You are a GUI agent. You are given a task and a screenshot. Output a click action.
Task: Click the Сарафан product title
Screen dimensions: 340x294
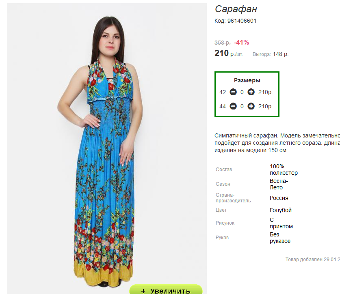click(x=236, y=9)
